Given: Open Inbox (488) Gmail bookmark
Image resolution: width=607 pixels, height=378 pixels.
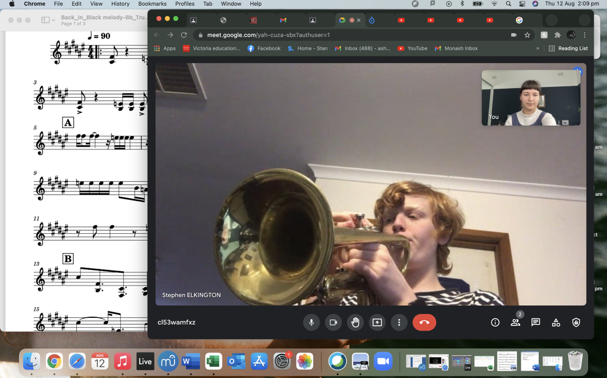Looking at the screenshot, I should point(363,49).
